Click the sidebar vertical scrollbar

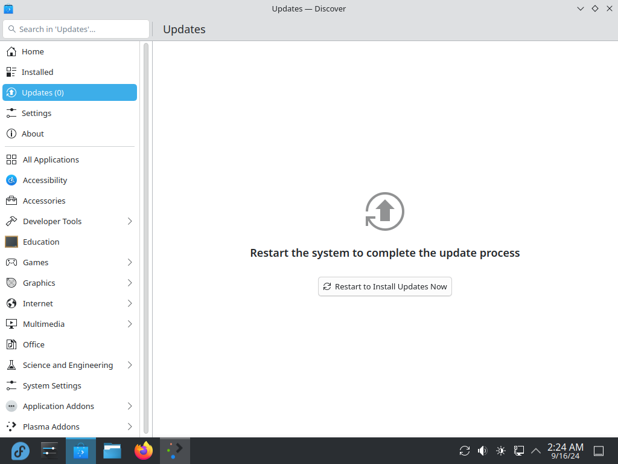(x=146, y=239)
